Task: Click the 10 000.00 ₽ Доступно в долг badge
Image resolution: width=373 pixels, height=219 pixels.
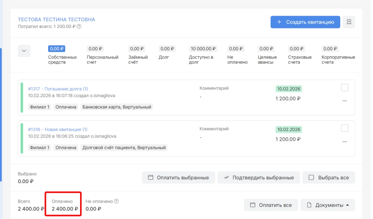Action: pyautogui.click(x=203, y=49)
